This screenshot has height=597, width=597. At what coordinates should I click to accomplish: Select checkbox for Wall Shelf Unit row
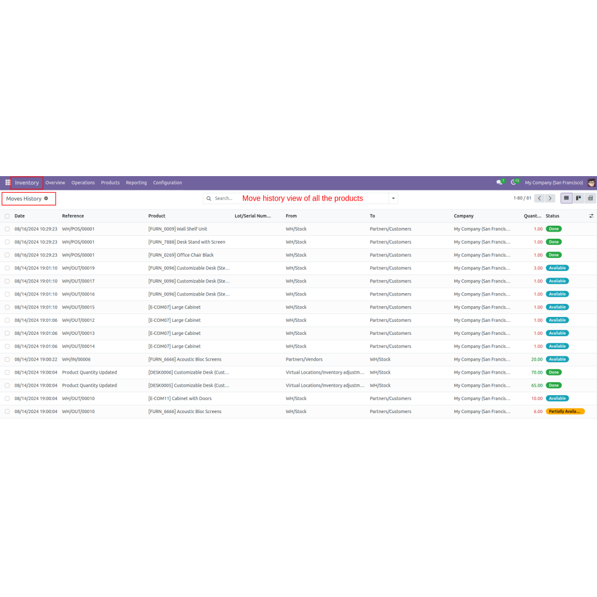[x=7, y=229]
